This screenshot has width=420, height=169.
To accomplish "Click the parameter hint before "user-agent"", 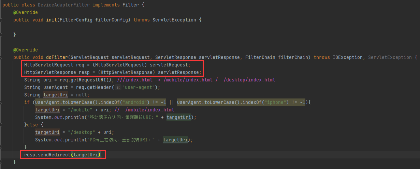I will (x=118, y=88).
